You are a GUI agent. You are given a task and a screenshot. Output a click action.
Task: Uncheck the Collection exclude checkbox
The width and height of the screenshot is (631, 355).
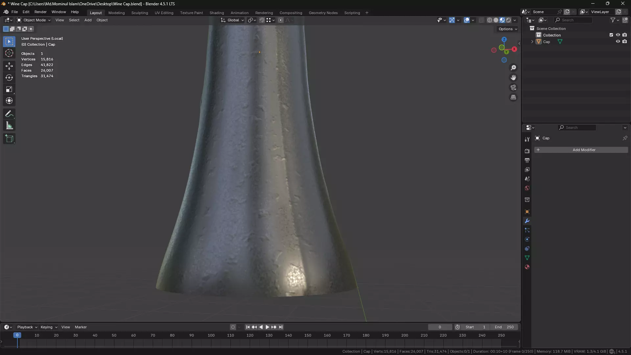[x=611, y=35]
